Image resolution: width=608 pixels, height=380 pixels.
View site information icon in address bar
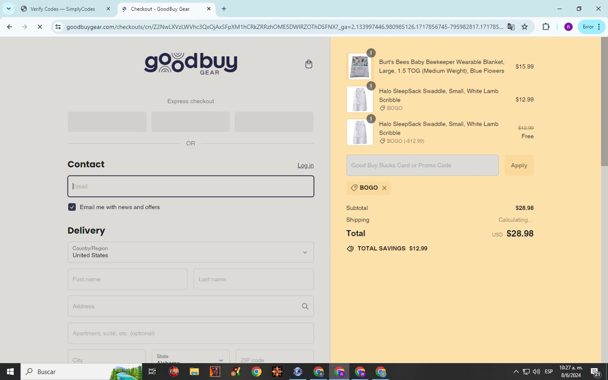click(x=58, y=27)
